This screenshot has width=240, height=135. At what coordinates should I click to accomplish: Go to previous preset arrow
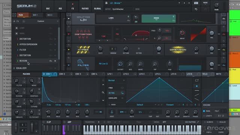(x=184, y=3)
